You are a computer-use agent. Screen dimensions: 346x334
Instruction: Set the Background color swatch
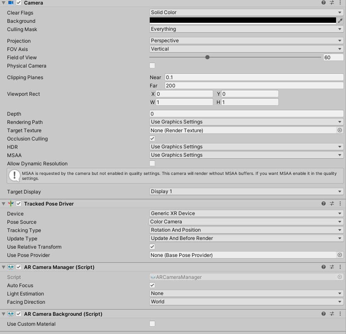point(243,21)
